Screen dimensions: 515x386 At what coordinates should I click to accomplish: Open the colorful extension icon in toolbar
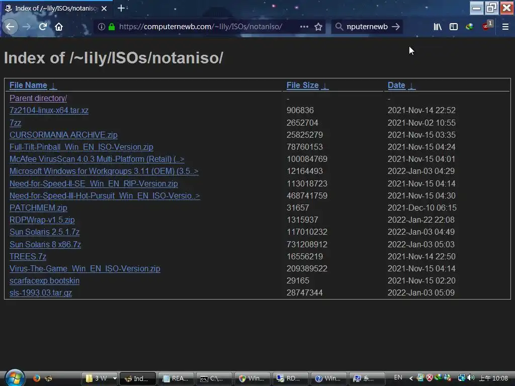(x=470, y=27)
